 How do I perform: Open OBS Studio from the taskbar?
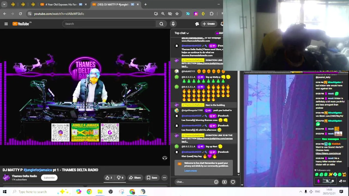[x=111, y=192]
